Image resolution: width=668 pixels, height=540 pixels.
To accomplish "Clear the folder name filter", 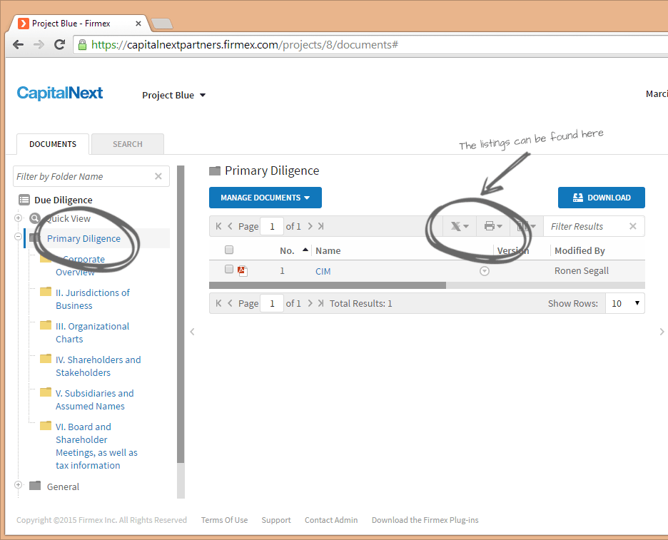I will coord(158,176).
